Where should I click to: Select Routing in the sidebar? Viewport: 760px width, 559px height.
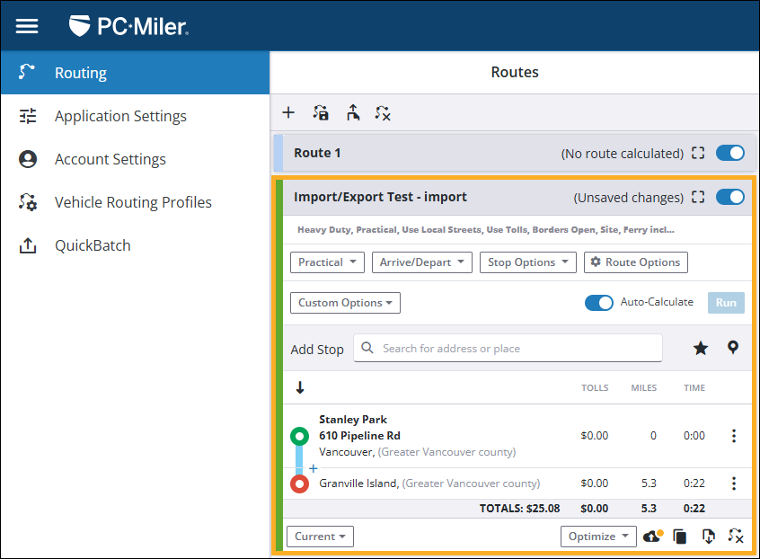click(x=135, y=73)
